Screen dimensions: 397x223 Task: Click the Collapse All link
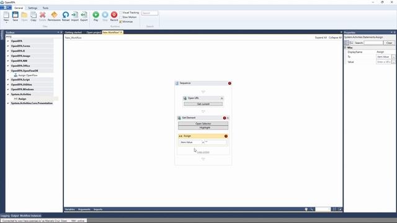(335, 37)
